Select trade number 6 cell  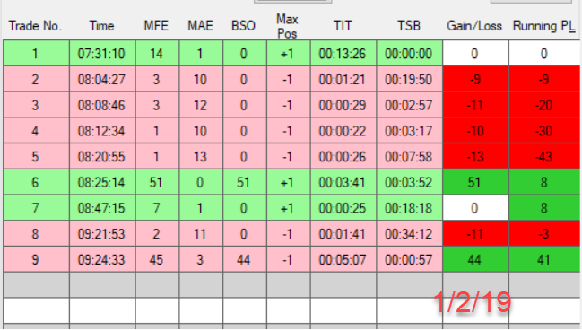pos(36,182)
